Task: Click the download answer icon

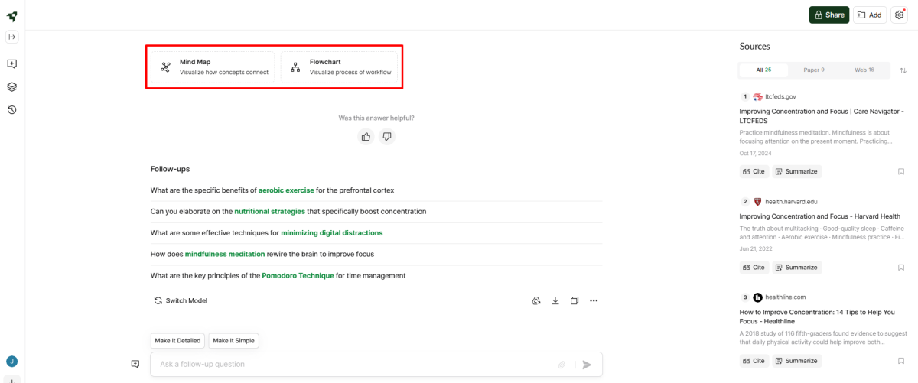Action: [555, 300]
